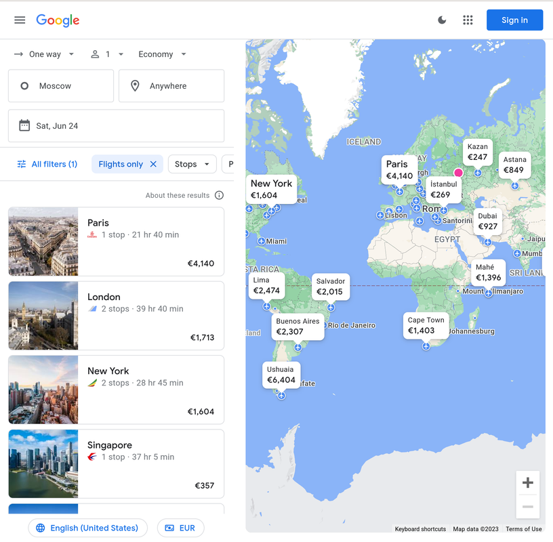The height and width of the screenshot is (542, 553).
Task: Open the One way trip type dropdown
Action: 44,54
